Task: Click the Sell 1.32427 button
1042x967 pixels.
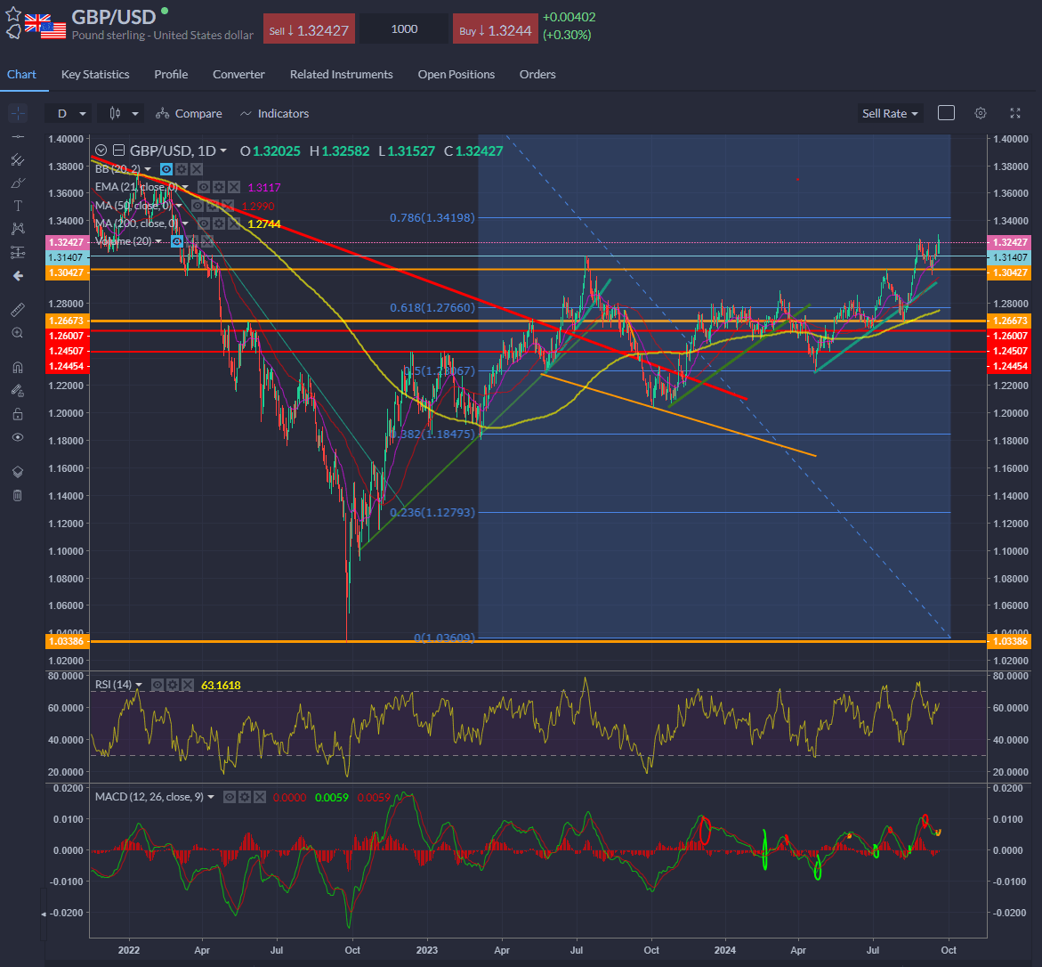Action: click(309, 29)
